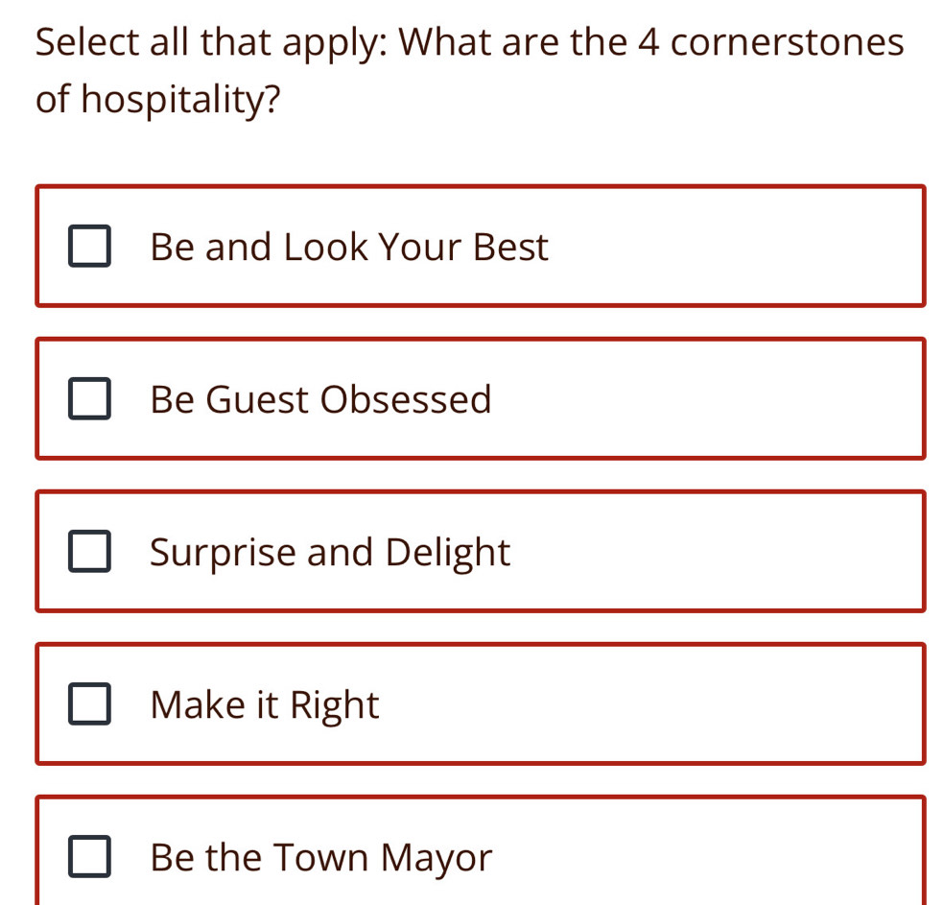944x905 pixels.
Task: Click the Be Guest Obsessed answer text
Action: pyautogui.click(x=320, y=399)
